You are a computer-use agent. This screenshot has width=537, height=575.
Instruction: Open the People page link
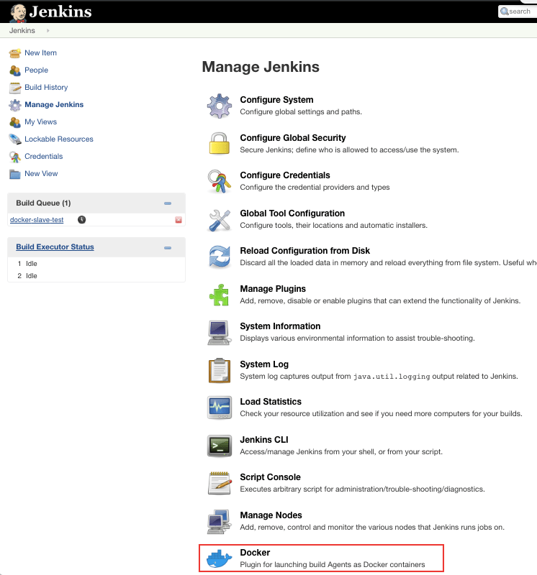tap(36, 70)
